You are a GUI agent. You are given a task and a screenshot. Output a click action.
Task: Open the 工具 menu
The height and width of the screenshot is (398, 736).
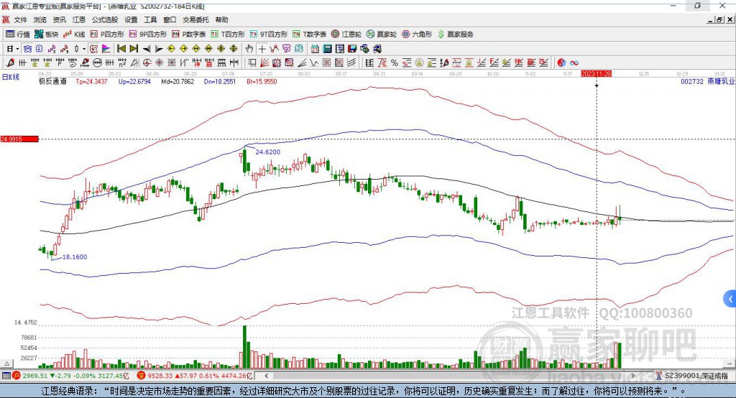pyautogui.click(x=150, y=19)
